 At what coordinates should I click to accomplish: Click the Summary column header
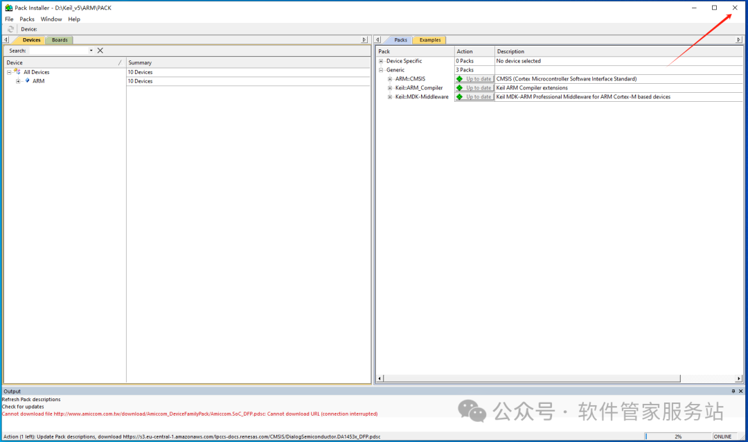point(248,62)
